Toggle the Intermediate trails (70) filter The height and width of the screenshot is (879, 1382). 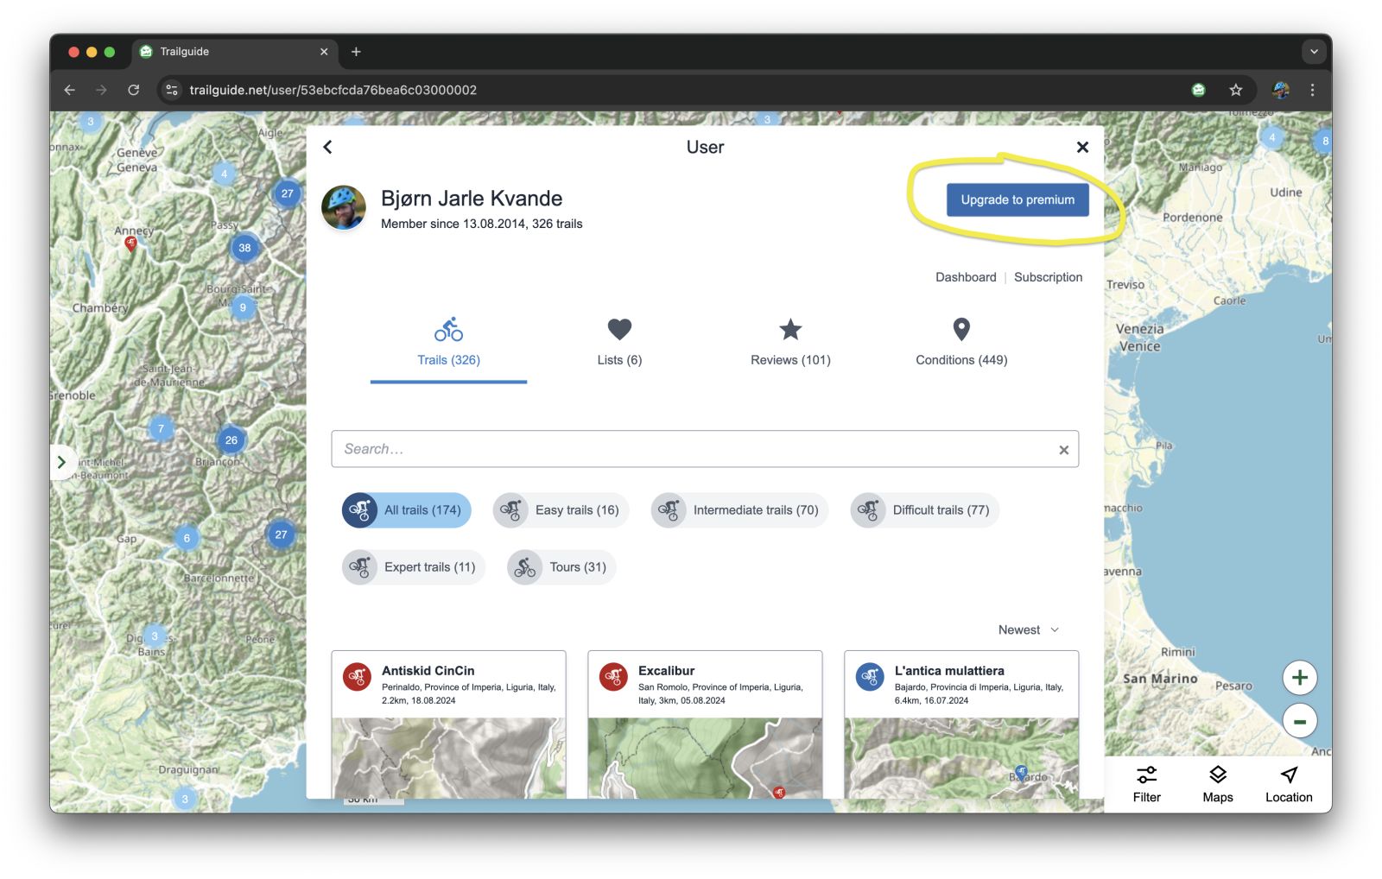pyautogui.click(x=739, y=510)
